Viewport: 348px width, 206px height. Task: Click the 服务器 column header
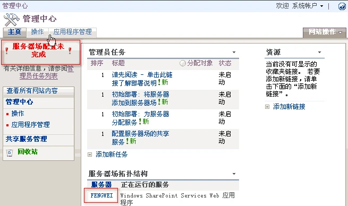tap(101, 184)
